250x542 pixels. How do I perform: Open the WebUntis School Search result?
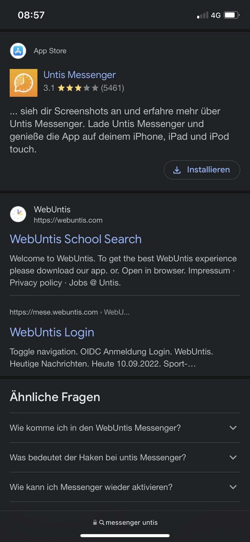click(75, 239)
